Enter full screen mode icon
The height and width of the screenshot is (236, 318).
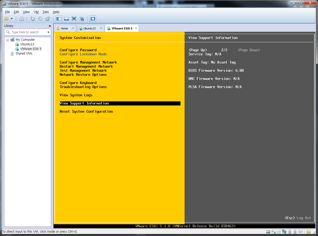click(74, 19)
